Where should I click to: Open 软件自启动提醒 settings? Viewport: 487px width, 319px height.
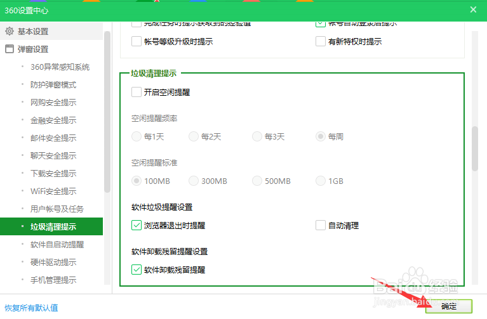click(x=57, y=245)
